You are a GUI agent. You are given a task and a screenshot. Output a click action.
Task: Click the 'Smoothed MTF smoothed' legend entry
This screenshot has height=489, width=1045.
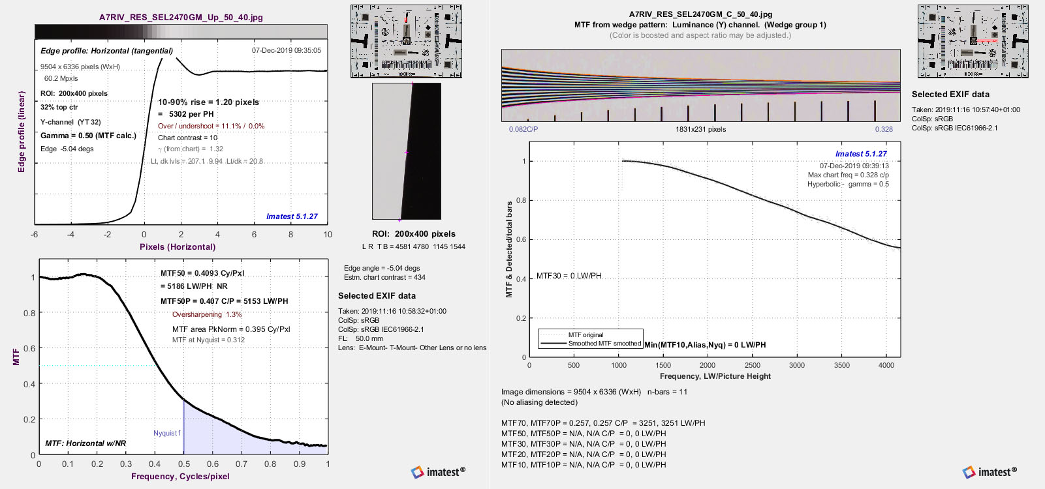[604, 344]
